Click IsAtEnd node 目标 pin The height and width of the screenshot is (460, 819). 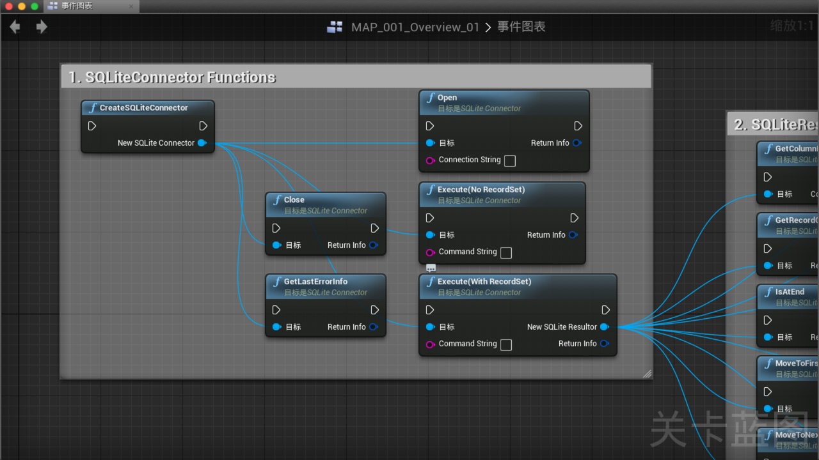click(768, 337)
